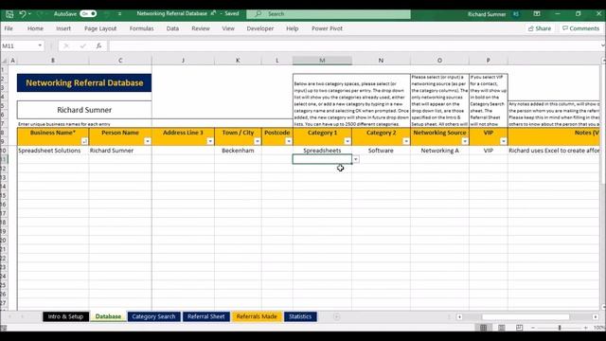
Task: Switch to the Statistics sheet tab
Action: tap(300, 316)
